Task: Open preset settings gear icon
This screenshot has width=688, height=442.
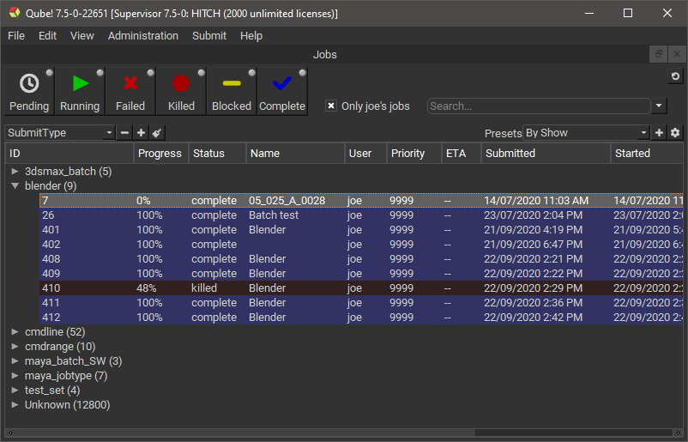Action: pos(675,133)
